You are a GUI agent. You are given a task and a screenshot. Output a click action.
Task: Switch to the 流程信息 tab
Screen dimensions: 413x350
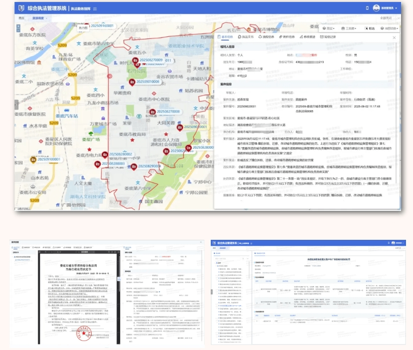pyautogui.click(x=267, y=37)
